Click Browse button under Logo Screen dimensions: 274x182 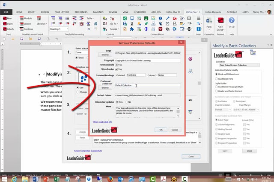(105, 55)
